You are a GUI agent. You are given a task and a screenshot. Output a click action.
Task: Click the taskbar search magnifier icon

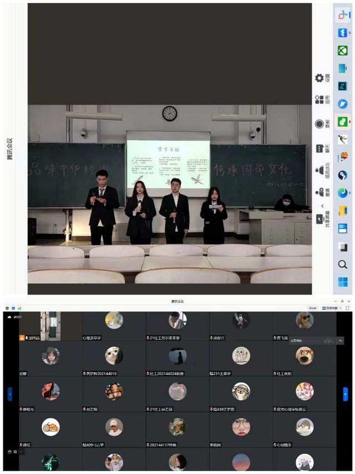point(343,265)
